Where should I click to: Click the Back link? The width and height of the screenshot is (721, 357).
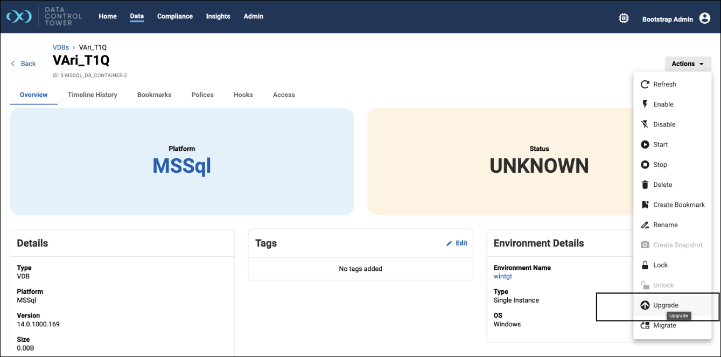pyautogui.click(x=23, y=64)
